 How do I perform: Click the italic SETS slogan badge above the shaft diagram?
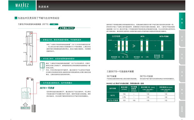tap(67, 28)
